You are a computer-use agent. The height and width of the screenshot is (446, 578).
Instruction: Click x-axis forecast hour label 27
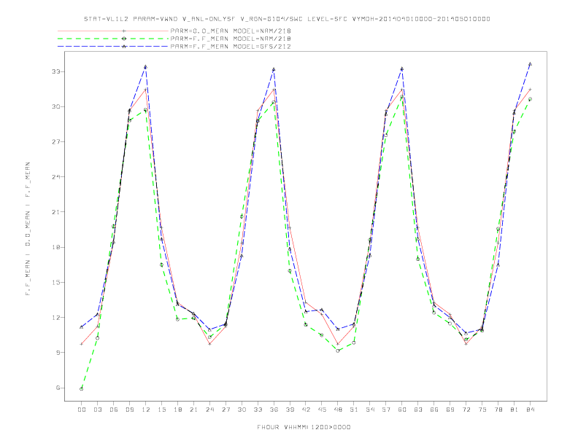(x=226, y=410)
